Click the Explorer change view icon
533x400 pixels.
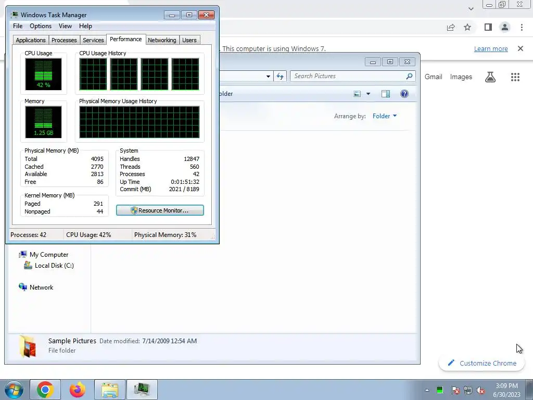click(x=357, y=94)
